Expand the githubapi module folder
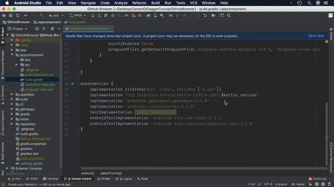Image resolution: width=334 pixels, height=187 pixels. coord(12,109)
